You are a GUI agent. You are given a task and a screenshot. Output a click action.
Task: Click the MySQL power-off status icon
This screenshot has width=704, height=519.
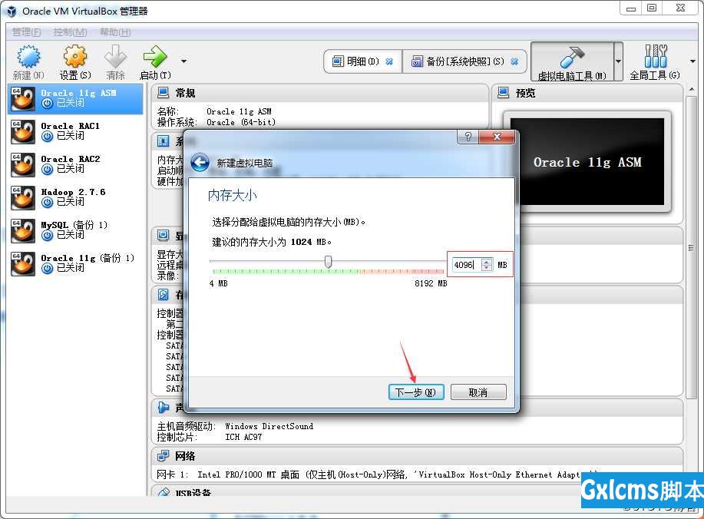point(47,235)
